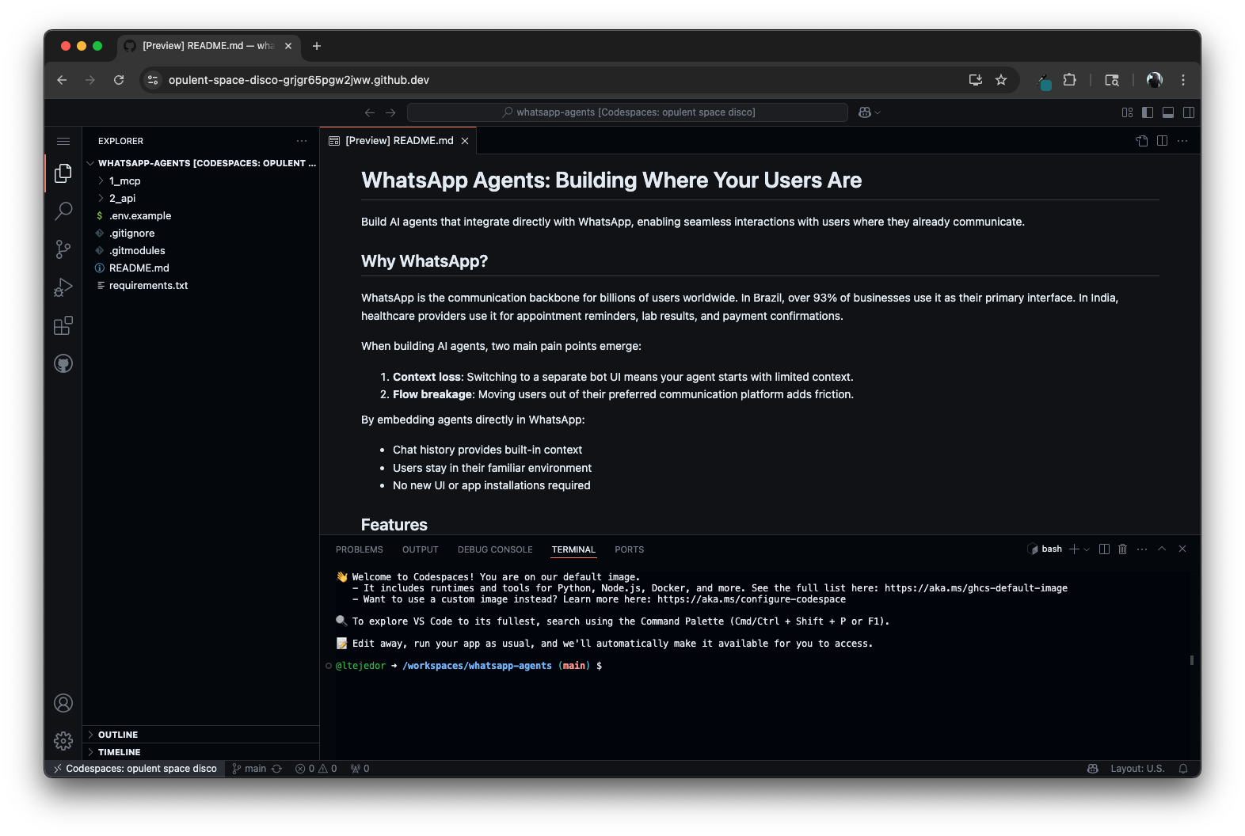Click the whatsapp-agents command center search box
Screen dimensions: 1245x836
(x=627, y=112)
